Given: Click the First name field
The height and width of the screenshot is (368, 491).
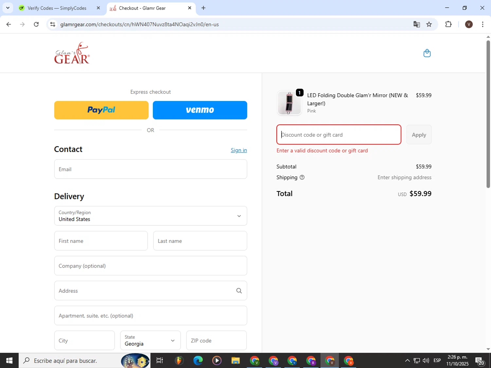Looking at the screenshot, I should pyautogui.click(x=101, y=241).
